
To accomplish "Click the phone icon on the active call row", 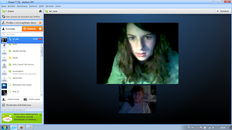I will pyautogui.click(x=10, y=39).
